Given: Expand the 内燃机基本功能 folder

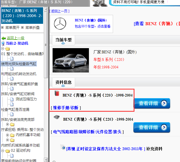Looking at the screenshot, I should [8, 135].
